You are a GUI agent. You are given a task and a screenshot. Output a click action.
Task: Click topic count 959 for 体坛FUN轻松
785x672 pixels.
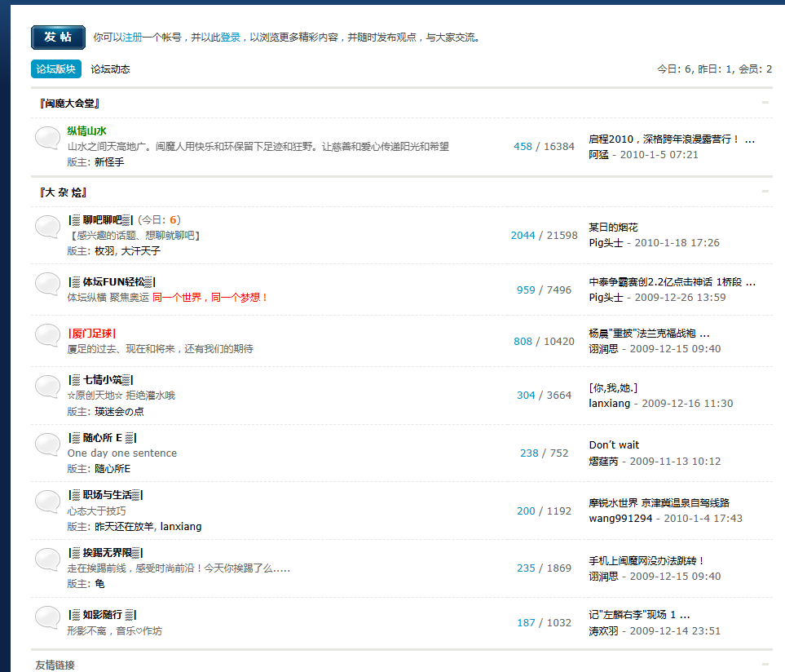click(526, 290)
